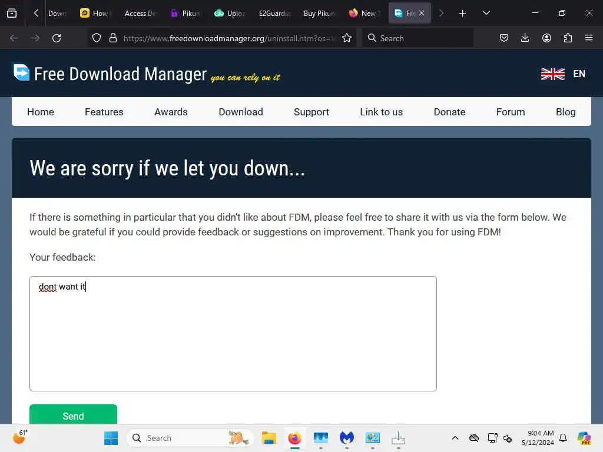Switch to the New Tab tab

pyautogui.click(x=363, y=14)
